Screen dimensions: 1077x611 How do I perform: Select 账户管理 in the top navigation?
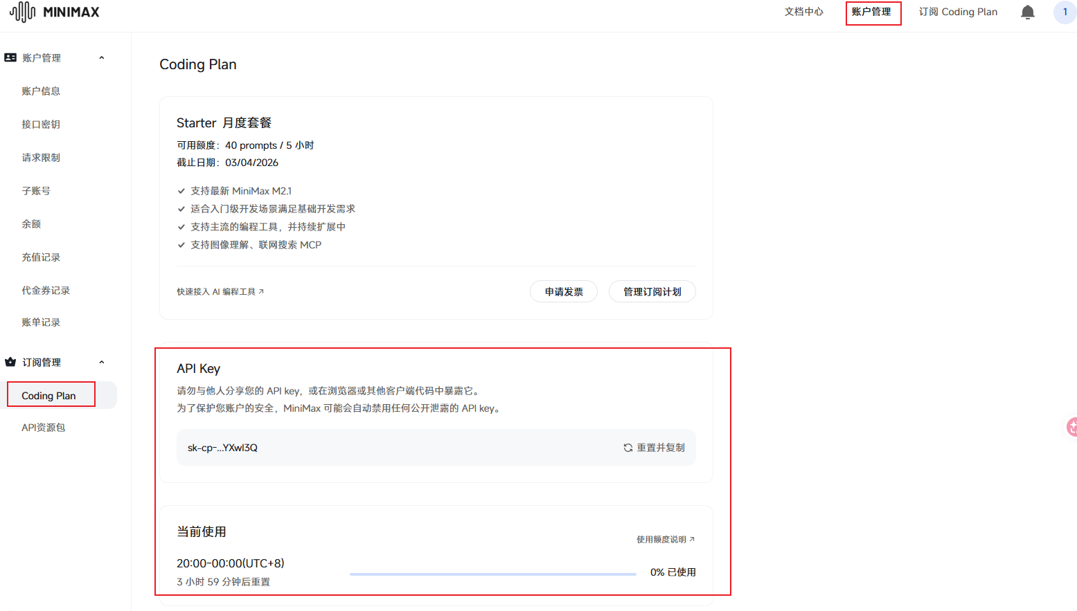[x=871, y=12]
